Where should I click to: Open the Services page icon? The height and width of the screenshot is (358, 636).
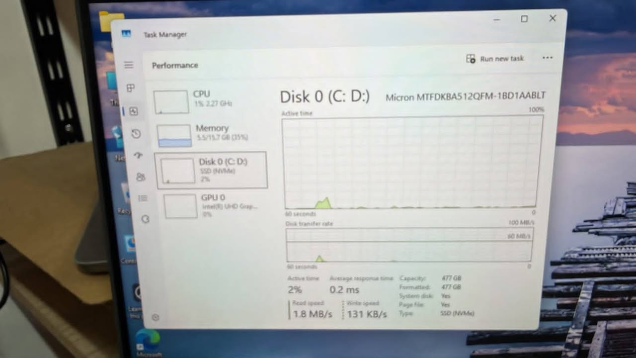145,219
